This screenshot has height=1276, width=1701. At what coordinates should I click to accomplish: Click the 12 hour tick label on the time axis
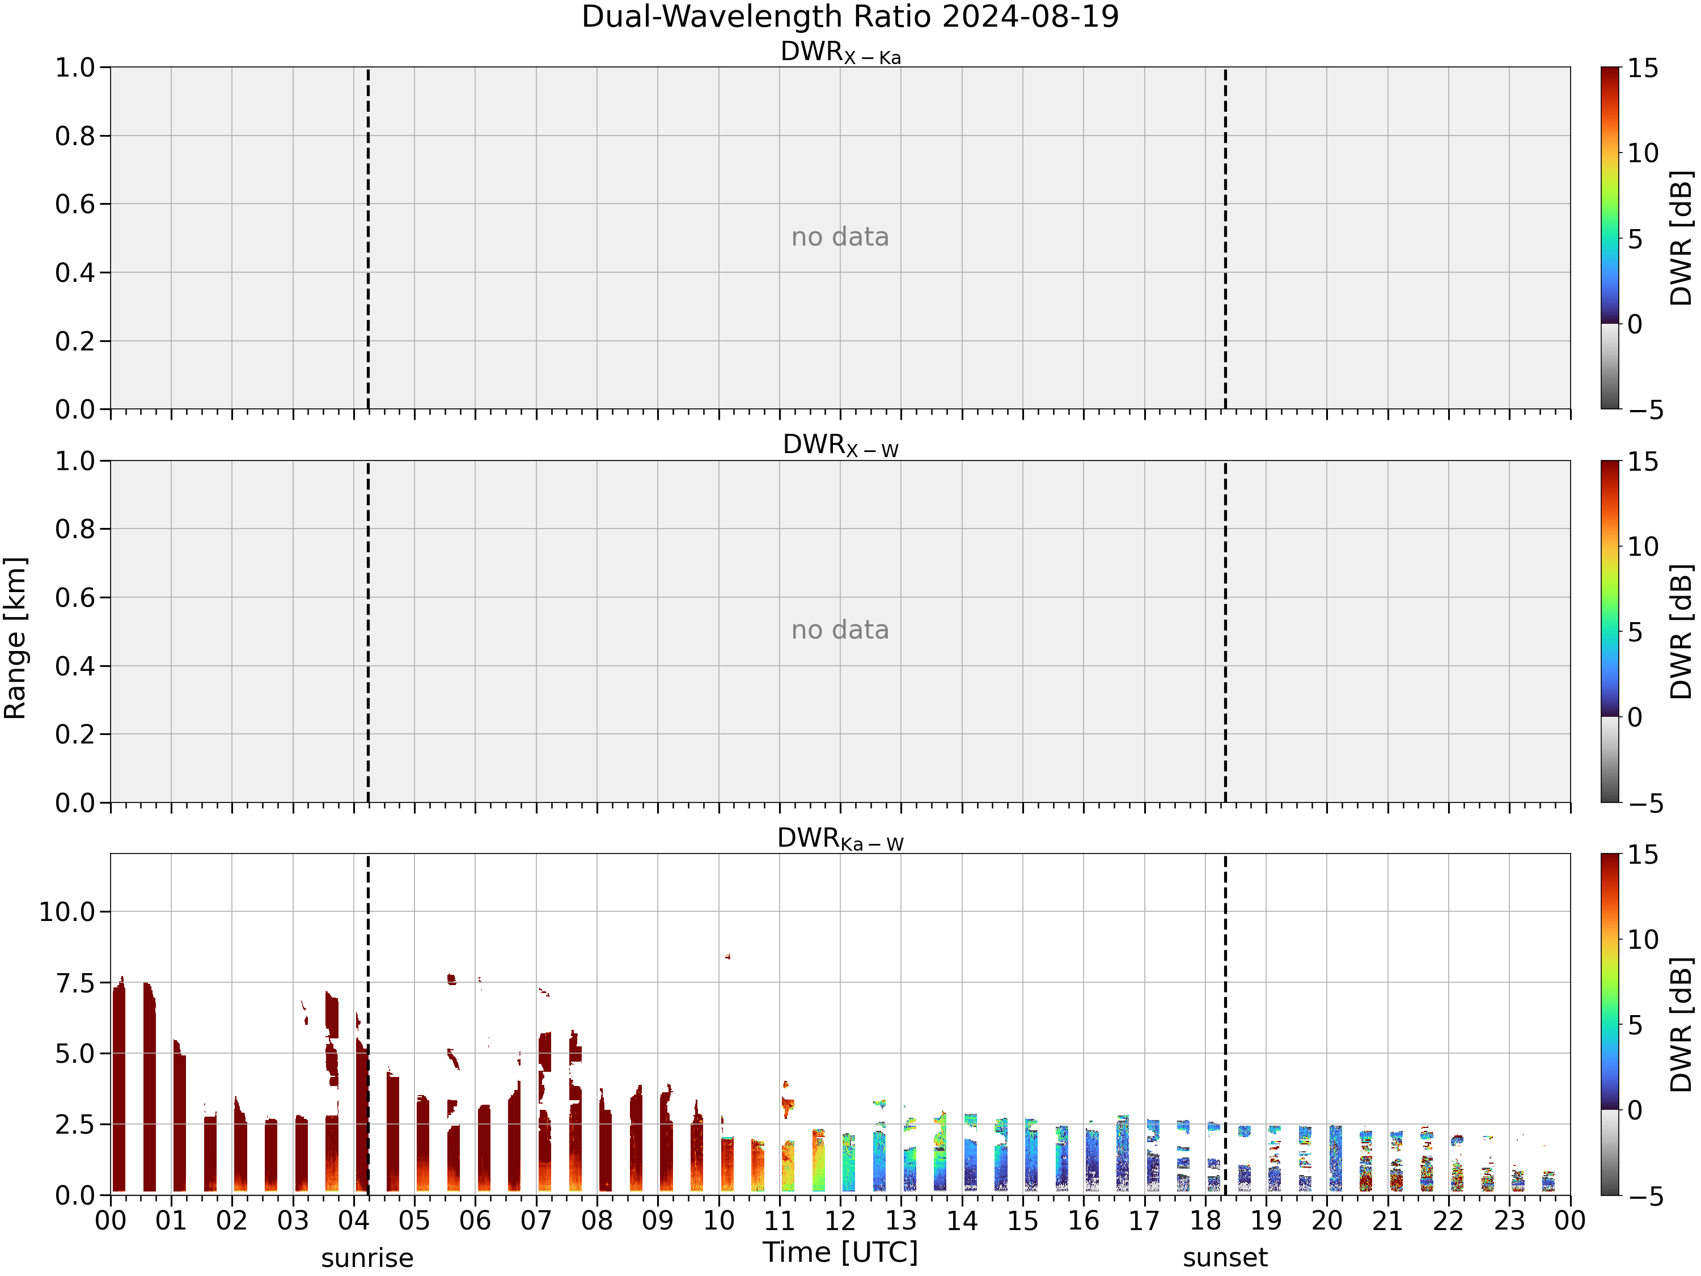pos(840,1220)
